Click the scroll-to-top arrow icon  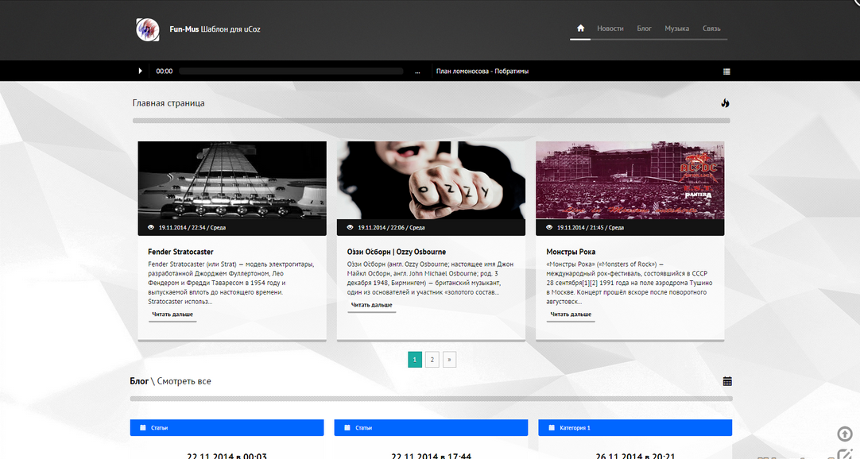(x=845, y=434)
